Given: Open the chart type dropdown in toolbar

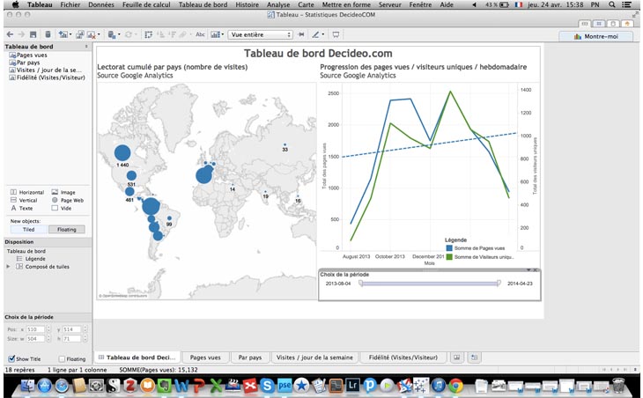Looking at the screenshot, I should pos(217,35).
